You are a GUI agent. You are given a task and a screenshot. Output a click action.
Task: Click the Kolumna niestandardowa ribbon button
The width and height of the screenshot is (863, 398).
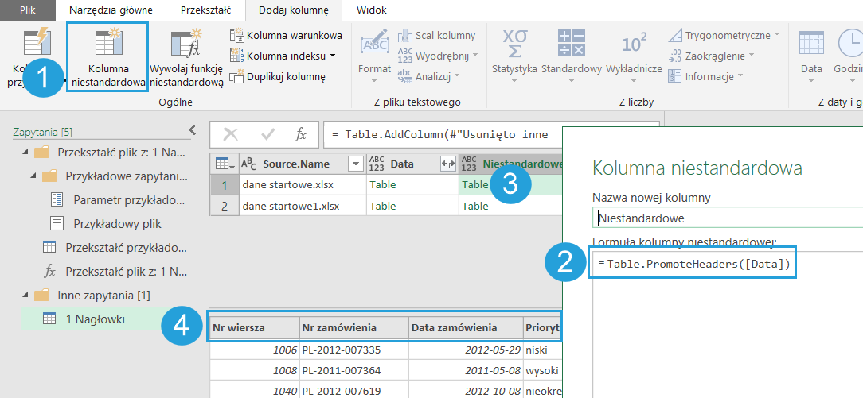click(107, 56)
